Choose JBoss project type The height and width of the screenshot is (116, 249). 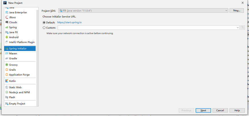pos(12,17)
